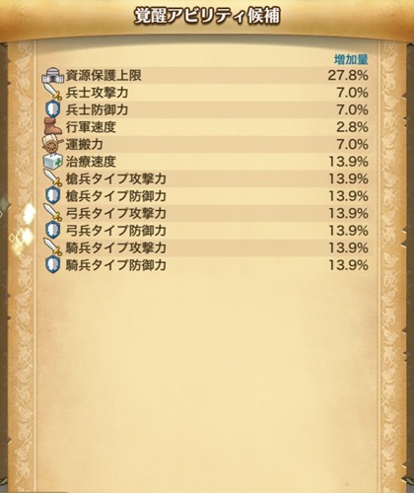Click the 増加量 column header

pyautogui.click(x=351, y=60)
